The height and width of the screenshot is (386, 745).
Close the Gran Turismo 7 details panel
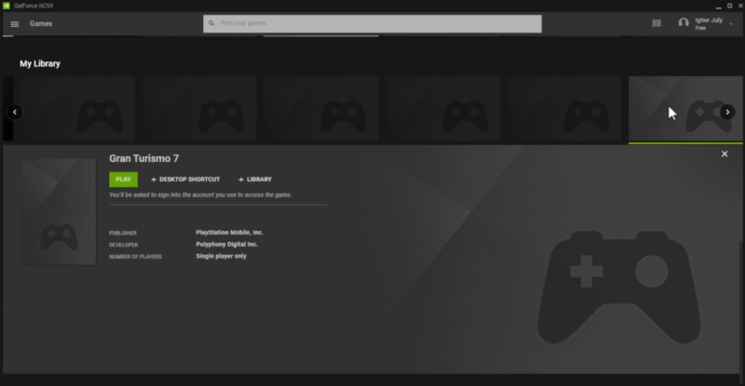(725, 153)
